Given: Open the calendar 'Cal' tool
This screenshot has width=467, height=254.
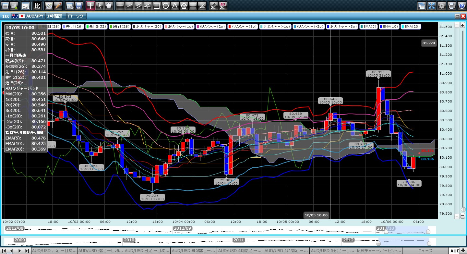Looking at the screenshot, I should [x=25, y=6].
